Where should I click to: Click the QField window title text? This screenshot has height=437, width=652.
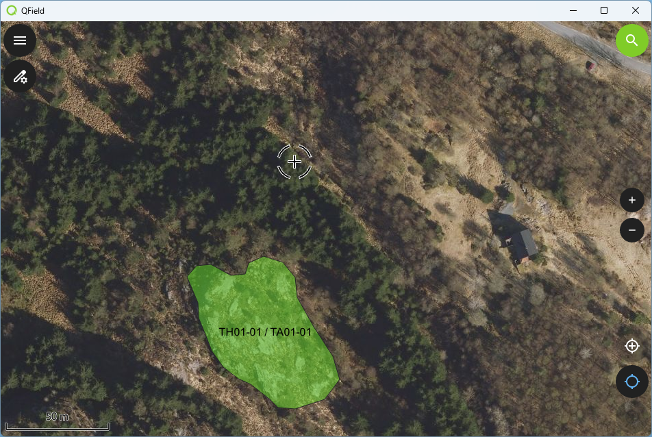coord(33,11)
